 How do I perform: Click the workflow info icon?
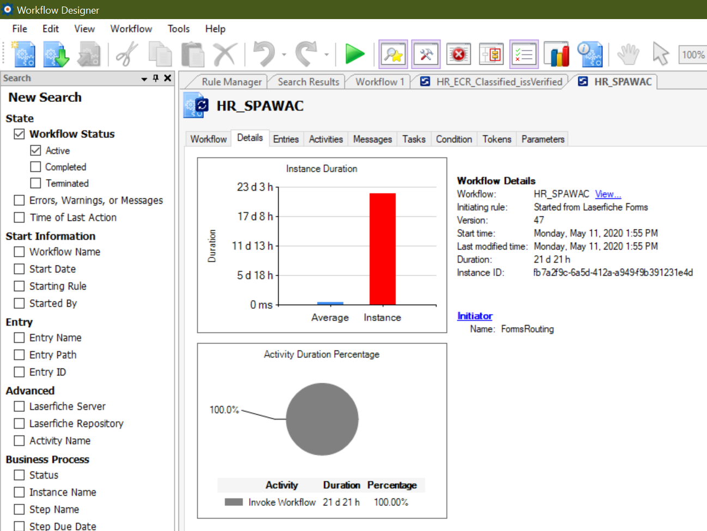coord(590,55)
